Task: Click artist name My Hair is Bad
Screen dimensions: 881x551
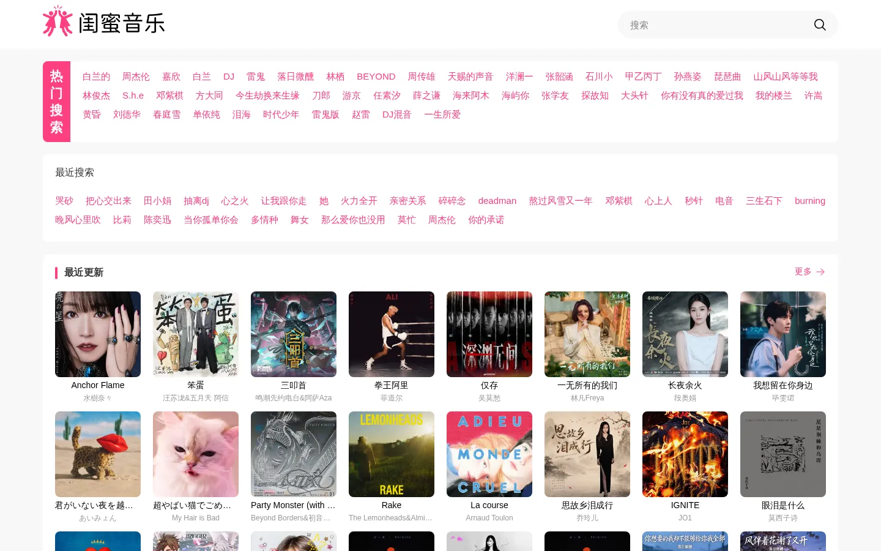Action: pyautogui.click(x=196, y=518)
